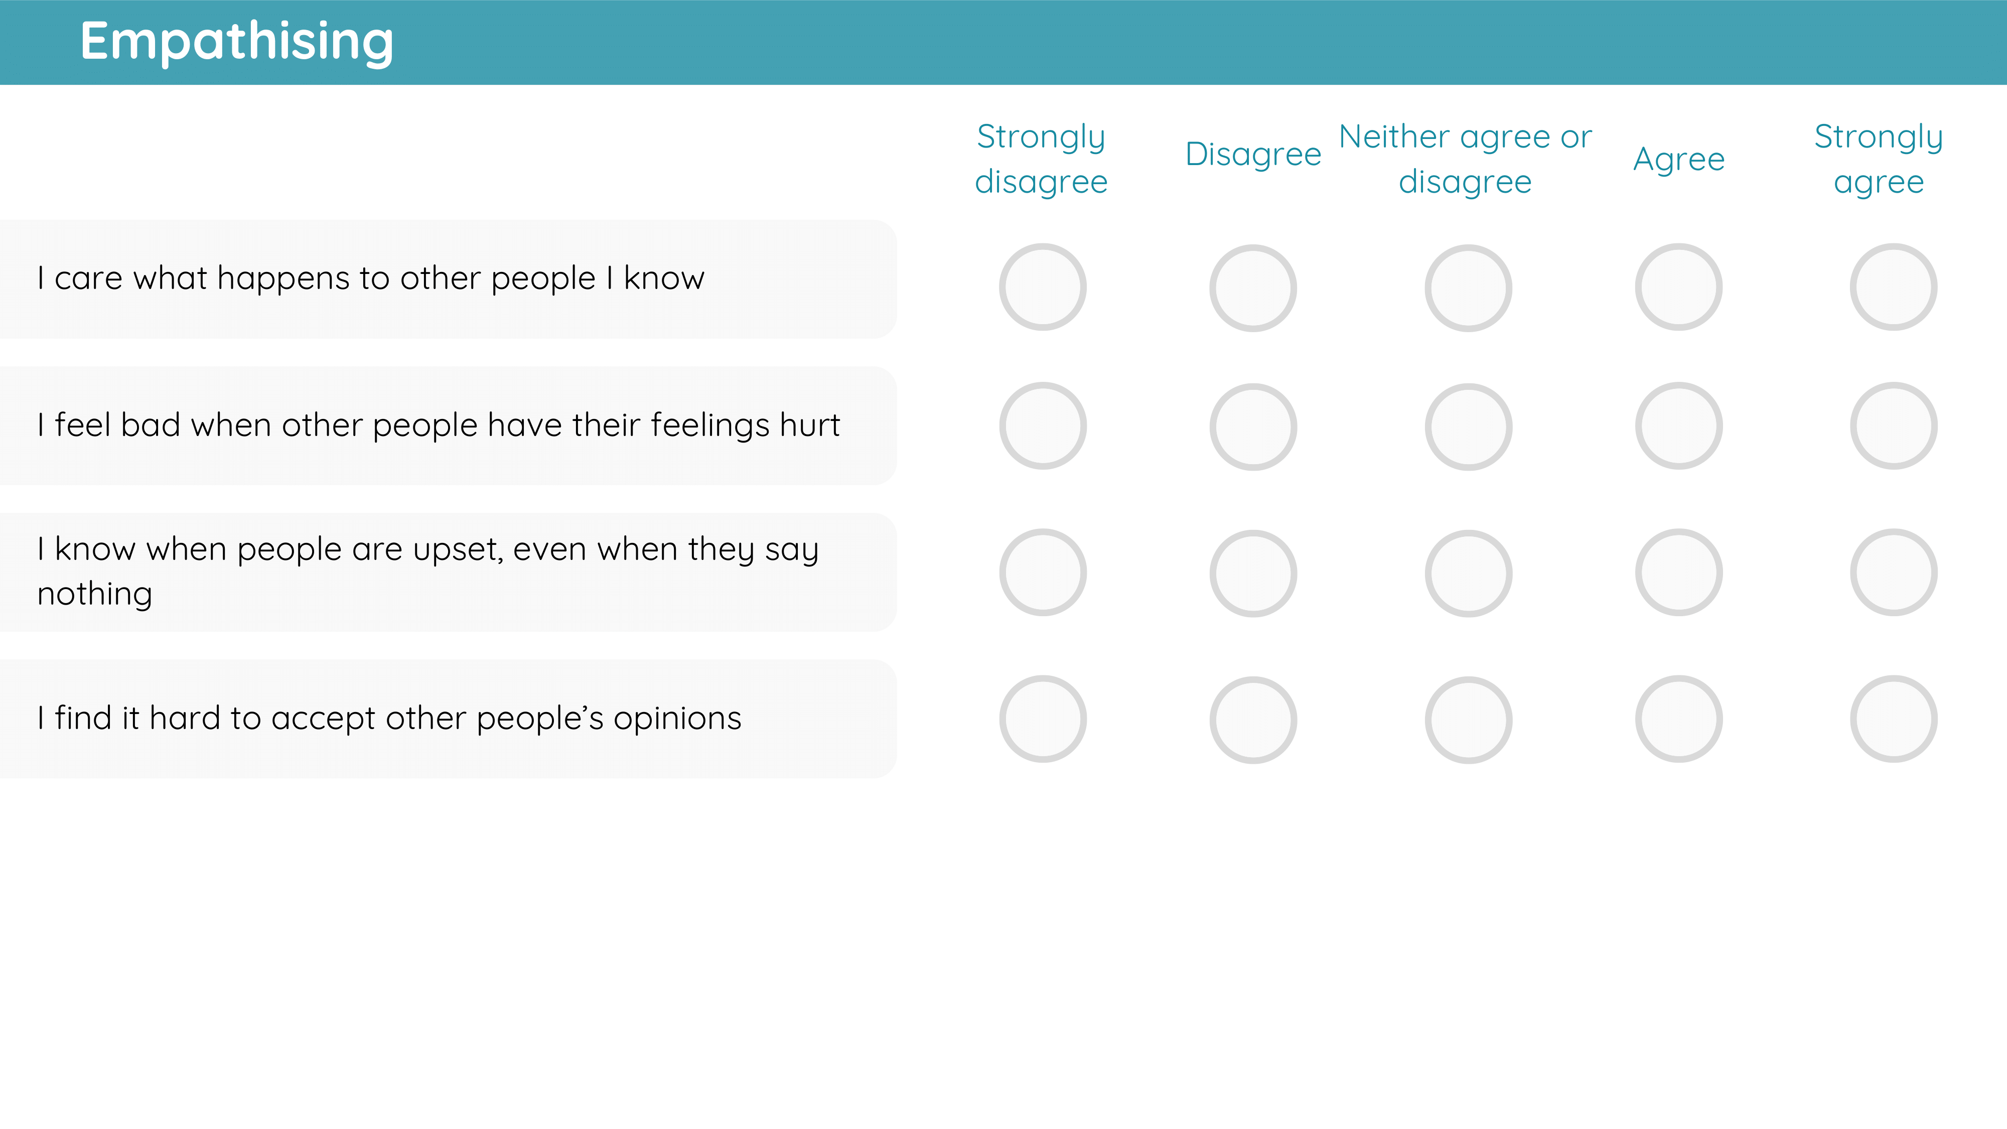Select Neither for hard to accept opinions
Image resolution: width=2007 pixels, height=1129 pixels.
click(x=1468, y=720)
